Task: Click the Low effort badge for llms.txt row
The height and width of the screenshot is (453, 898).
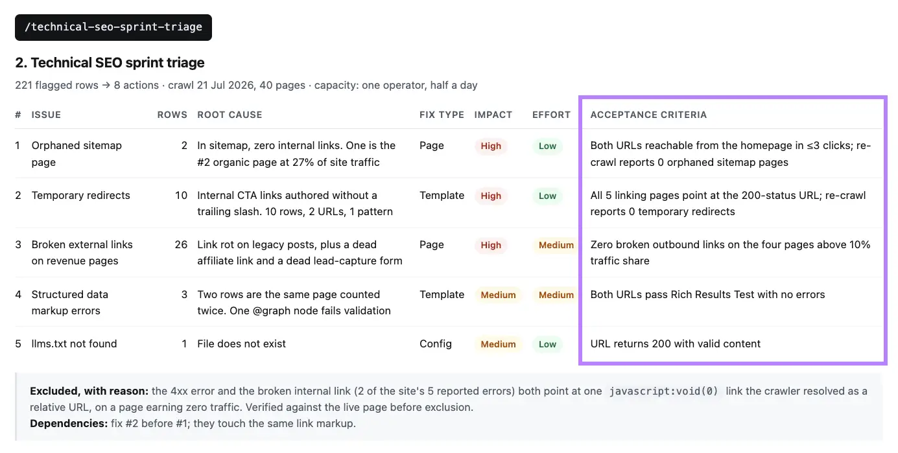Action: (547, 344)
